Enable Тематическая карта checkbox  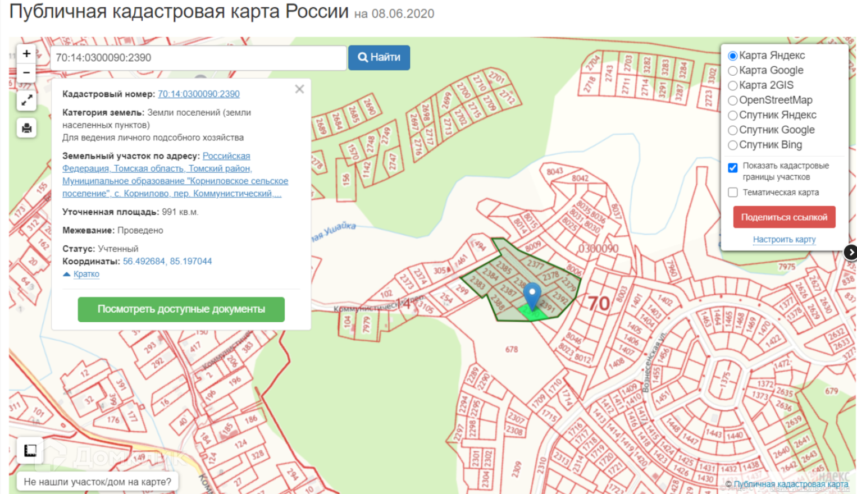(733, 193)
